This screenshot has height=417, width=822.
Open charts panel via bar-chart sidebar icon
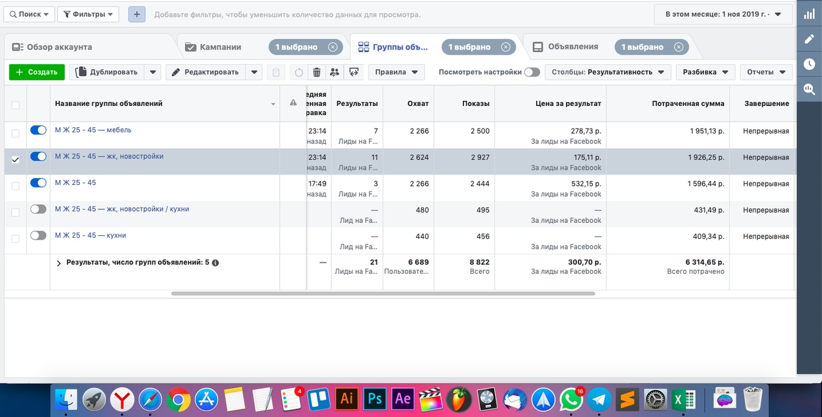tap(809, 13)
